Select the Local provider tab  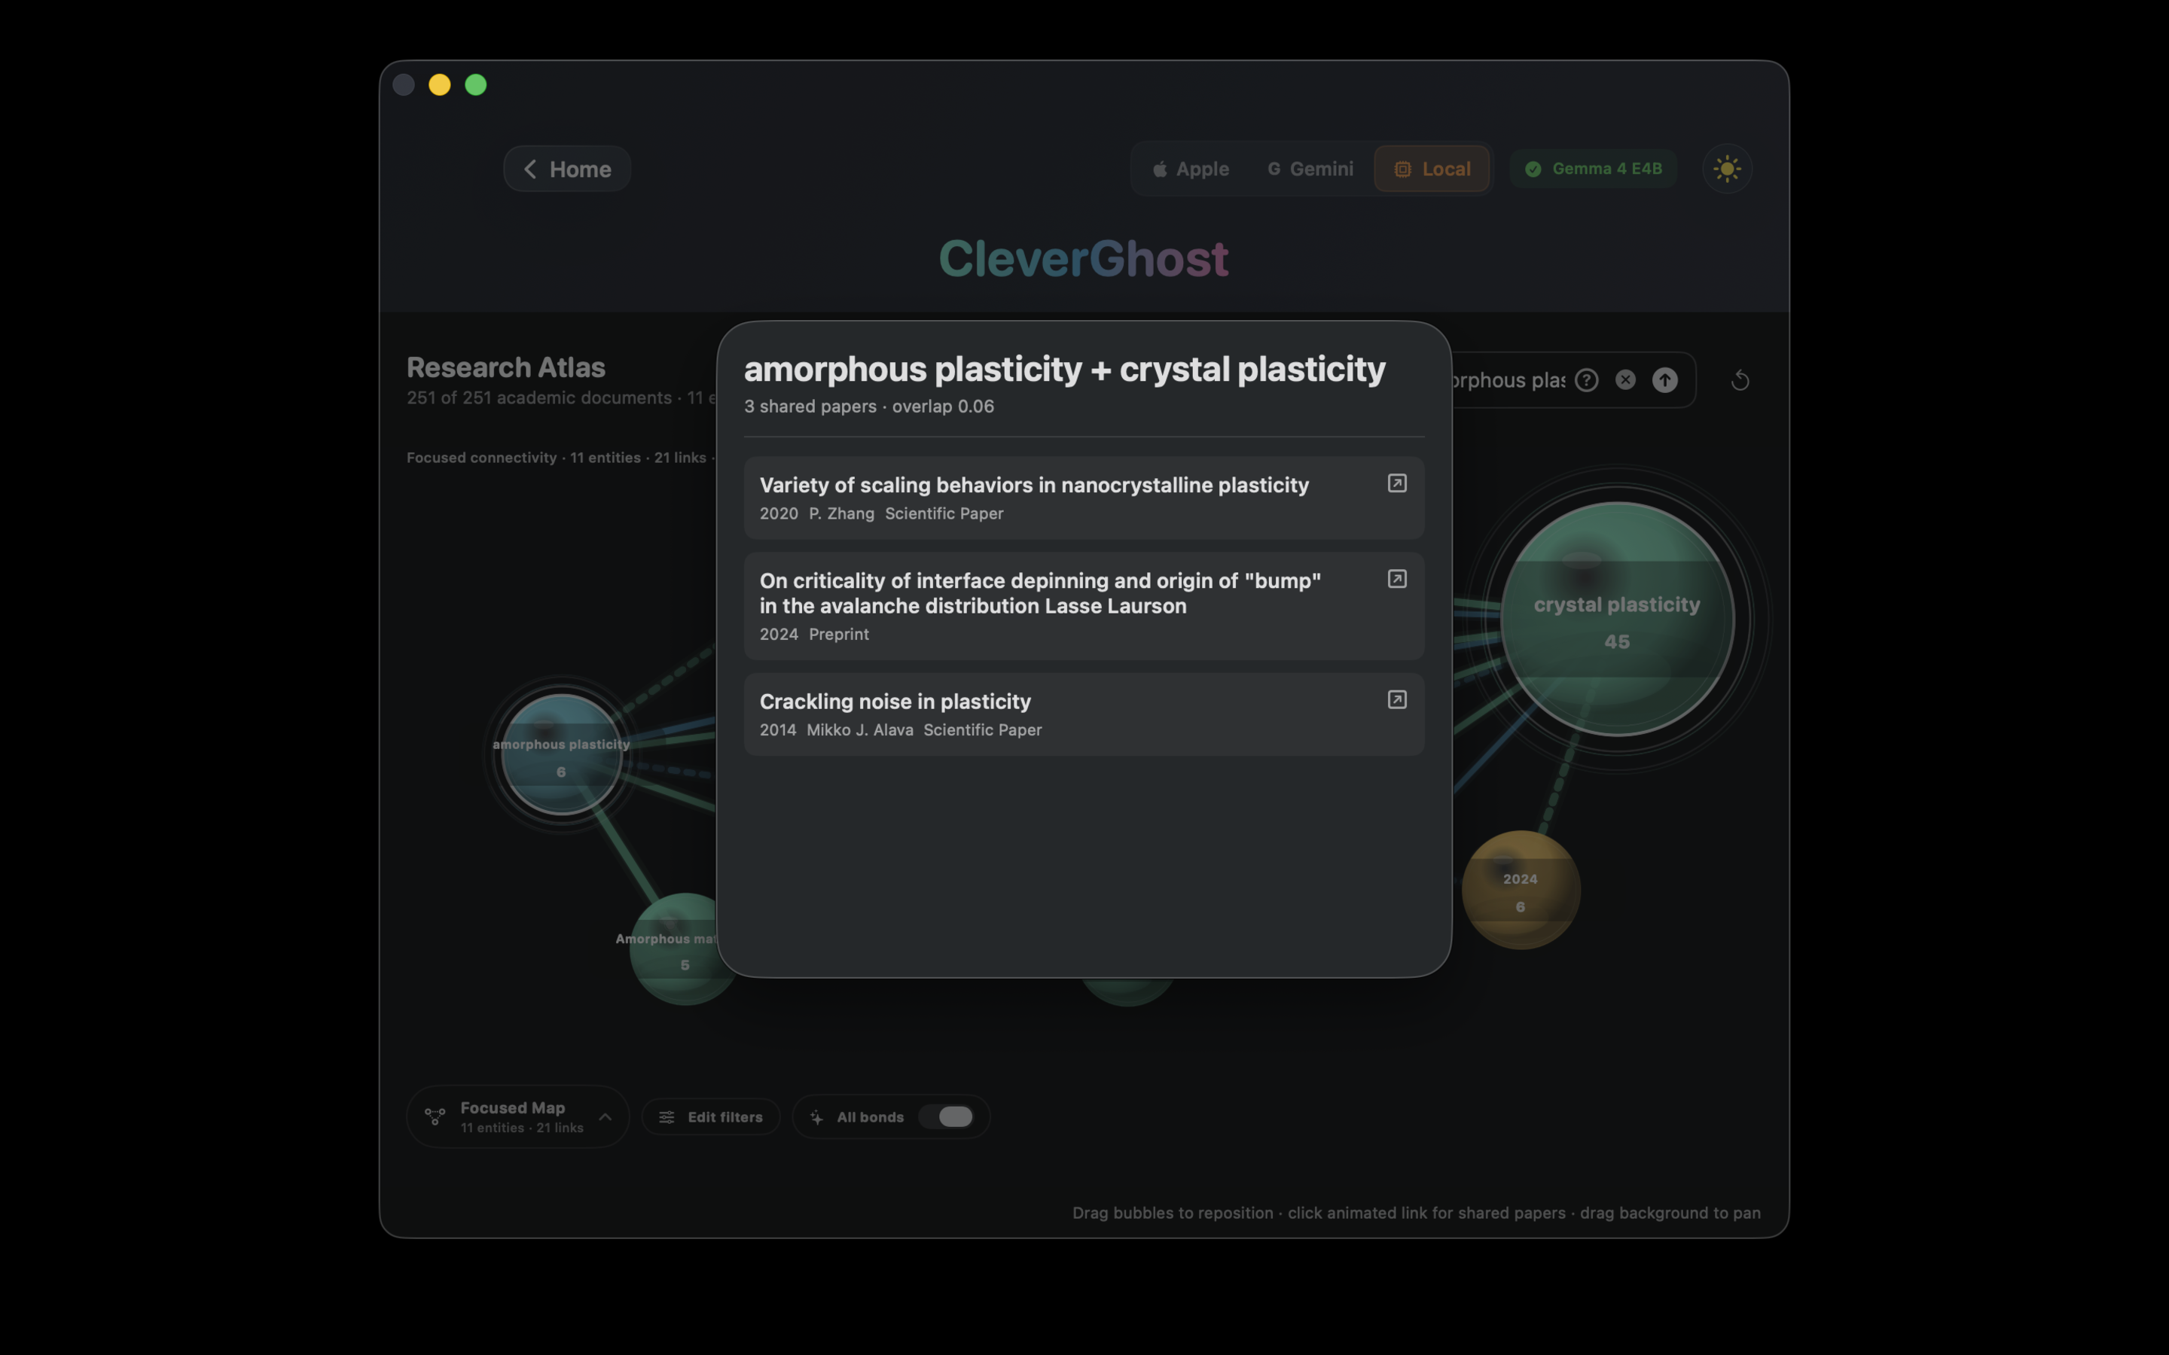pyautogui.click(x=1432, y=169)
